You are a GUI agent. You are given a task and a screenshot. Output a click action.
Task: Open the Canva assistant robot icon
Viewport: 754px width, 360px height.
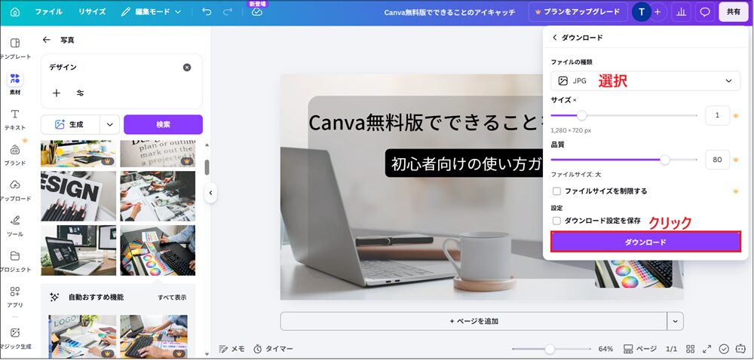[740, 349]
